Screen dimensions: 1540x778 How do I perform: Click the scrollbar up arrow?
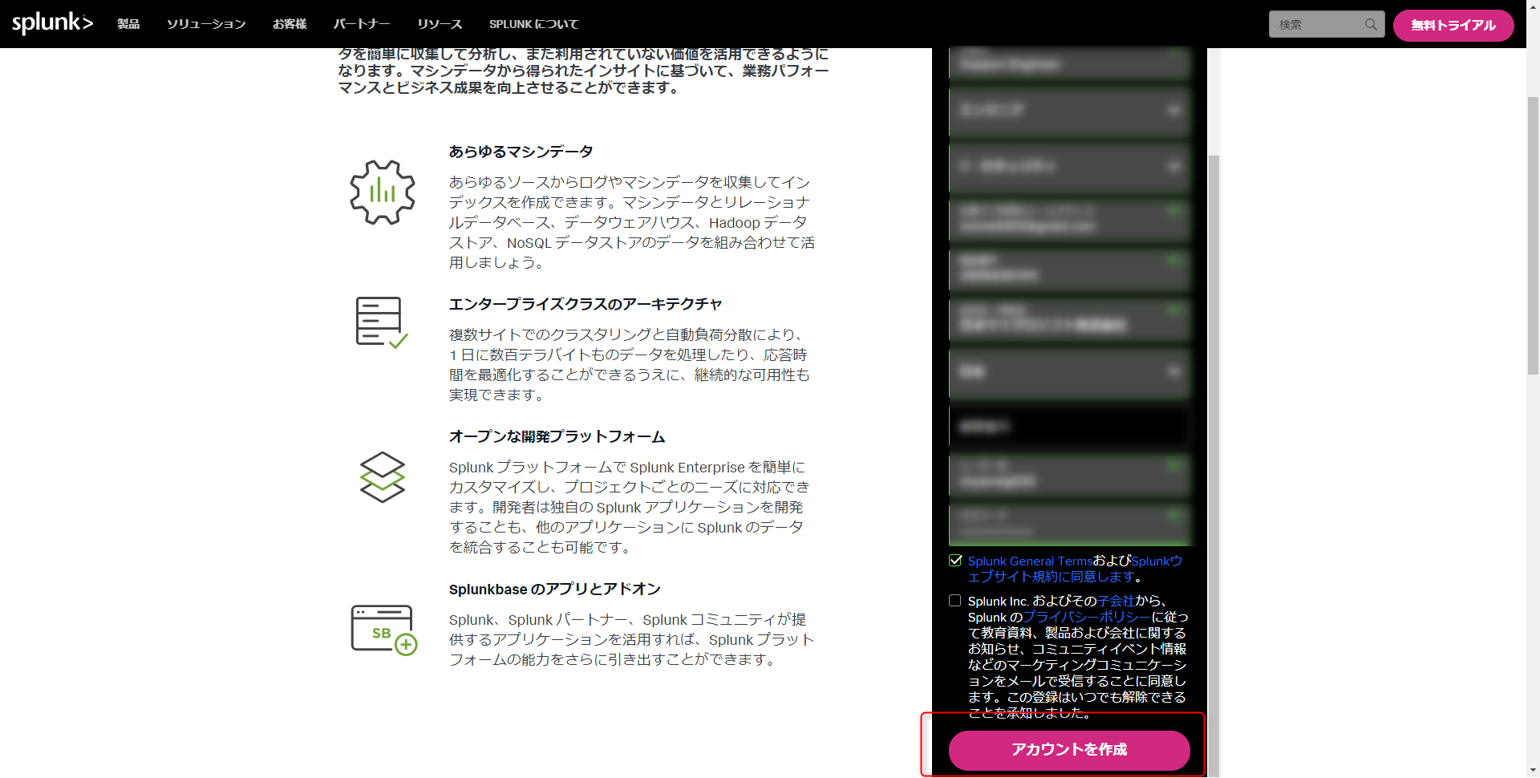1533,6
